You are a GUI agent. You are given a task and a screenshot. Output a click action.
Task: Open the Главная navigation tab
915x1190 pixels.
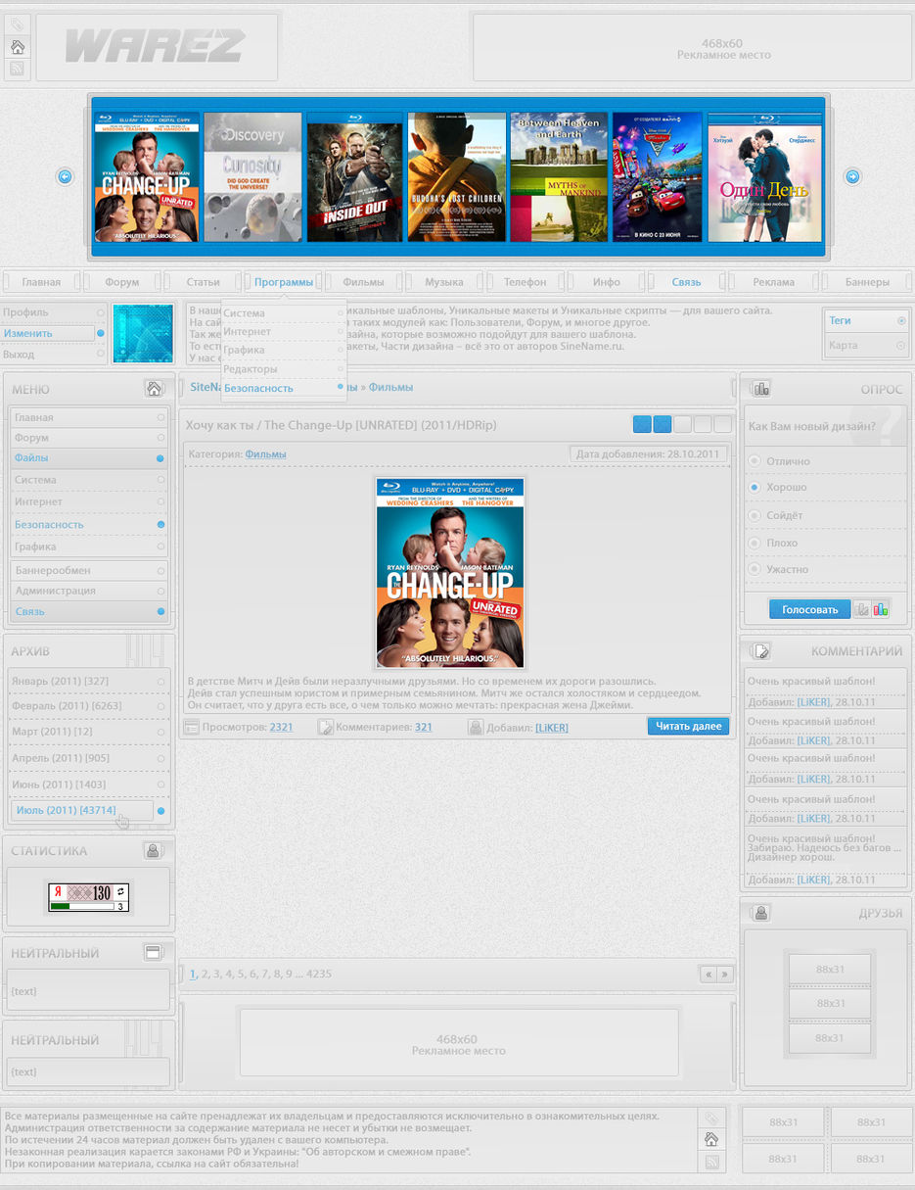[x=41, y=282]
